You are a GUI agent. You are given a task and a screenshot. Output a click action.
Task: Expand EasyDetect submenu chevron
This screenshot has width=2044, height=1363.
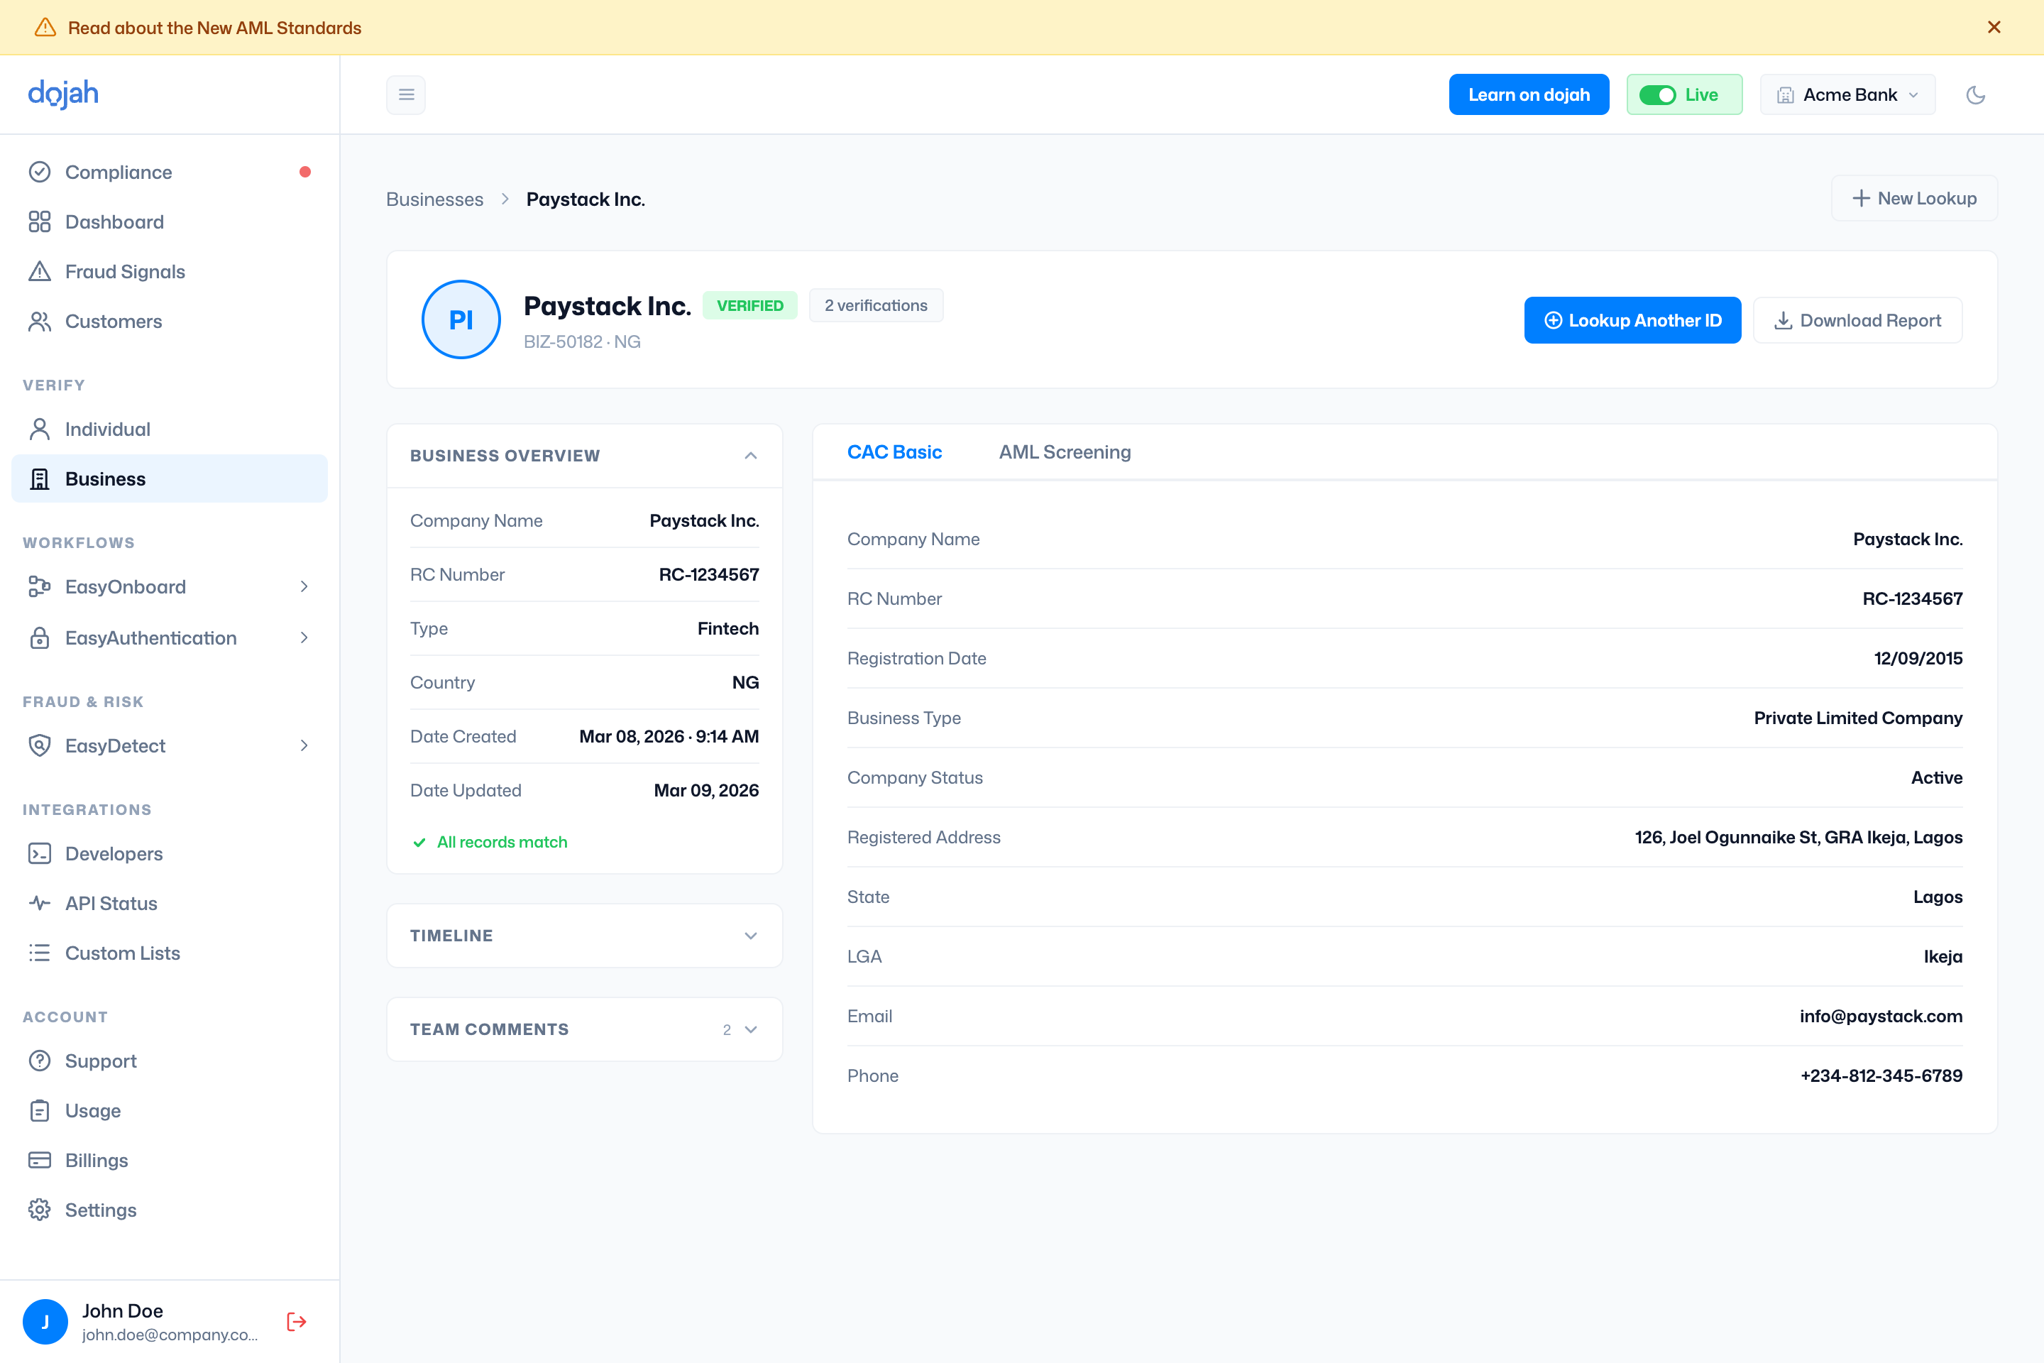(x=304, y=746)
